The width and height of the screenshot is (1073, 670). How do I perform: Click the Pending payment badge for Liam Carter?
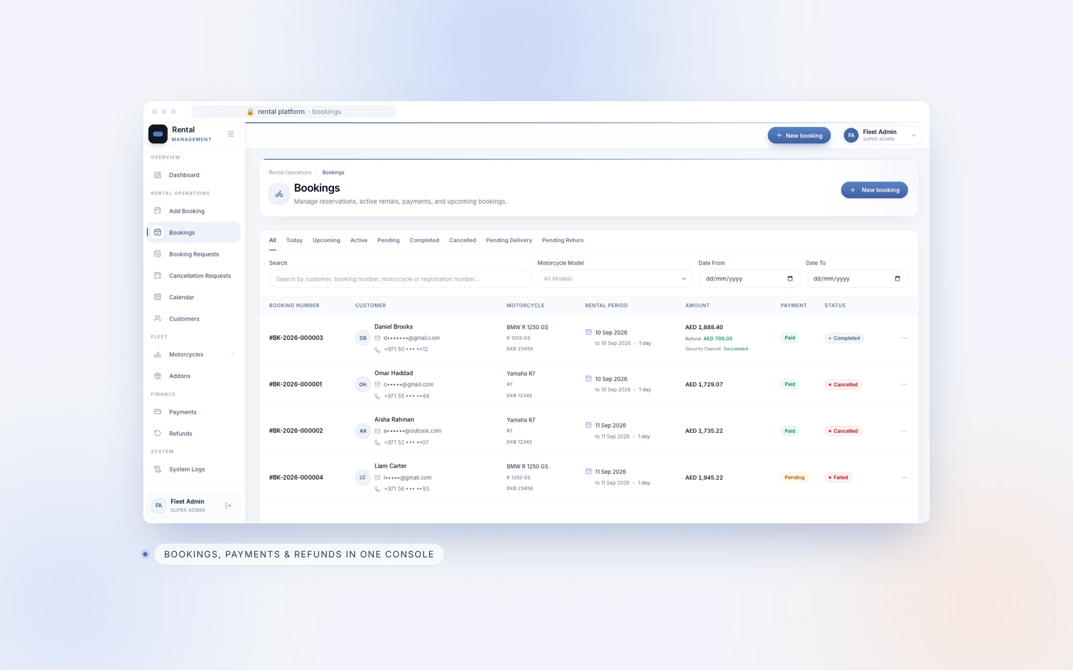point(795,478)
